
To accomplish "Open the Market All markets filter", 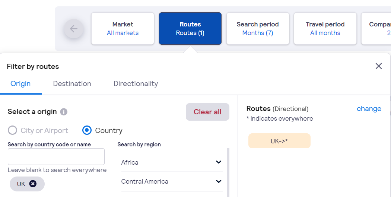I will (123, 28).
